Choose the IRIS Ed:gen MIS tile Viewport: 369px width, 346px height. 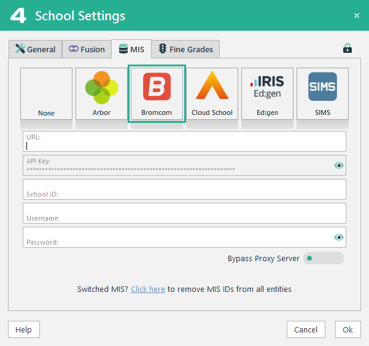(x=267, y=94)
